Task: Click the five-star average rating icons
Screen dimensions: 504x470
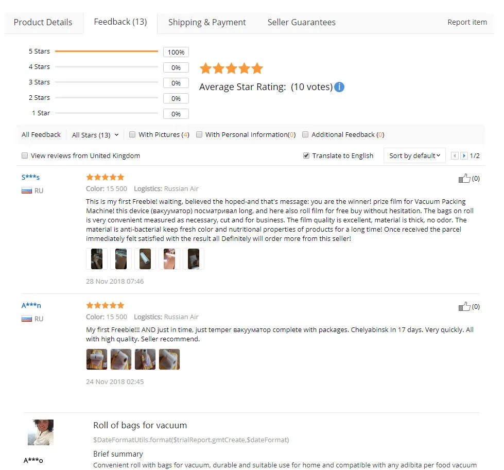Action: 231,68
